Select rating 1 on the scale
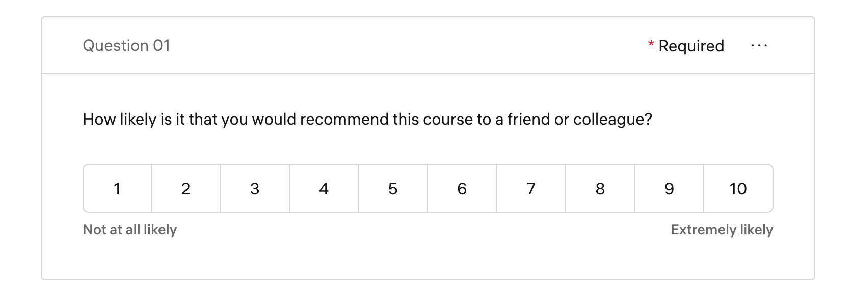The height and width of the screenshot is (296, 852). (x=117, y=189)
